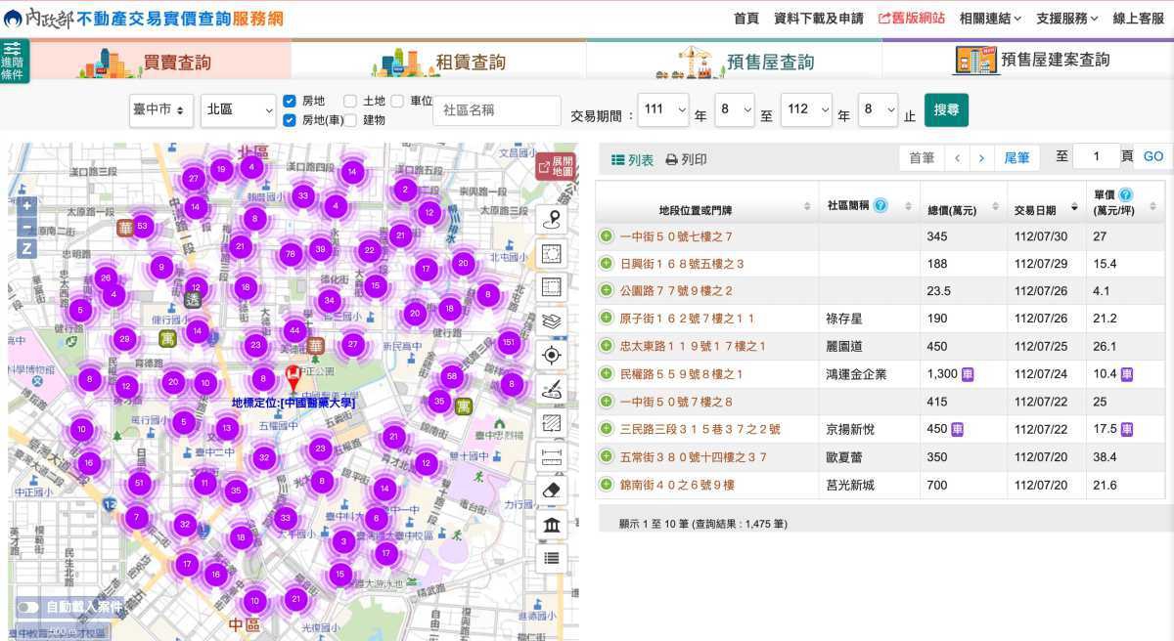
Task: Open the map legend list tool
Action: click(552, 558)
